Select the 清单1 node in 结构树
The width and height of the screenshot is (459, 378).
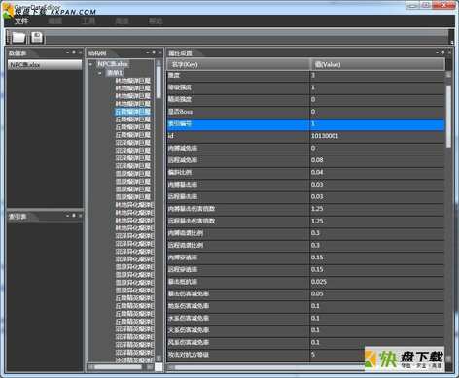[115, 73]
